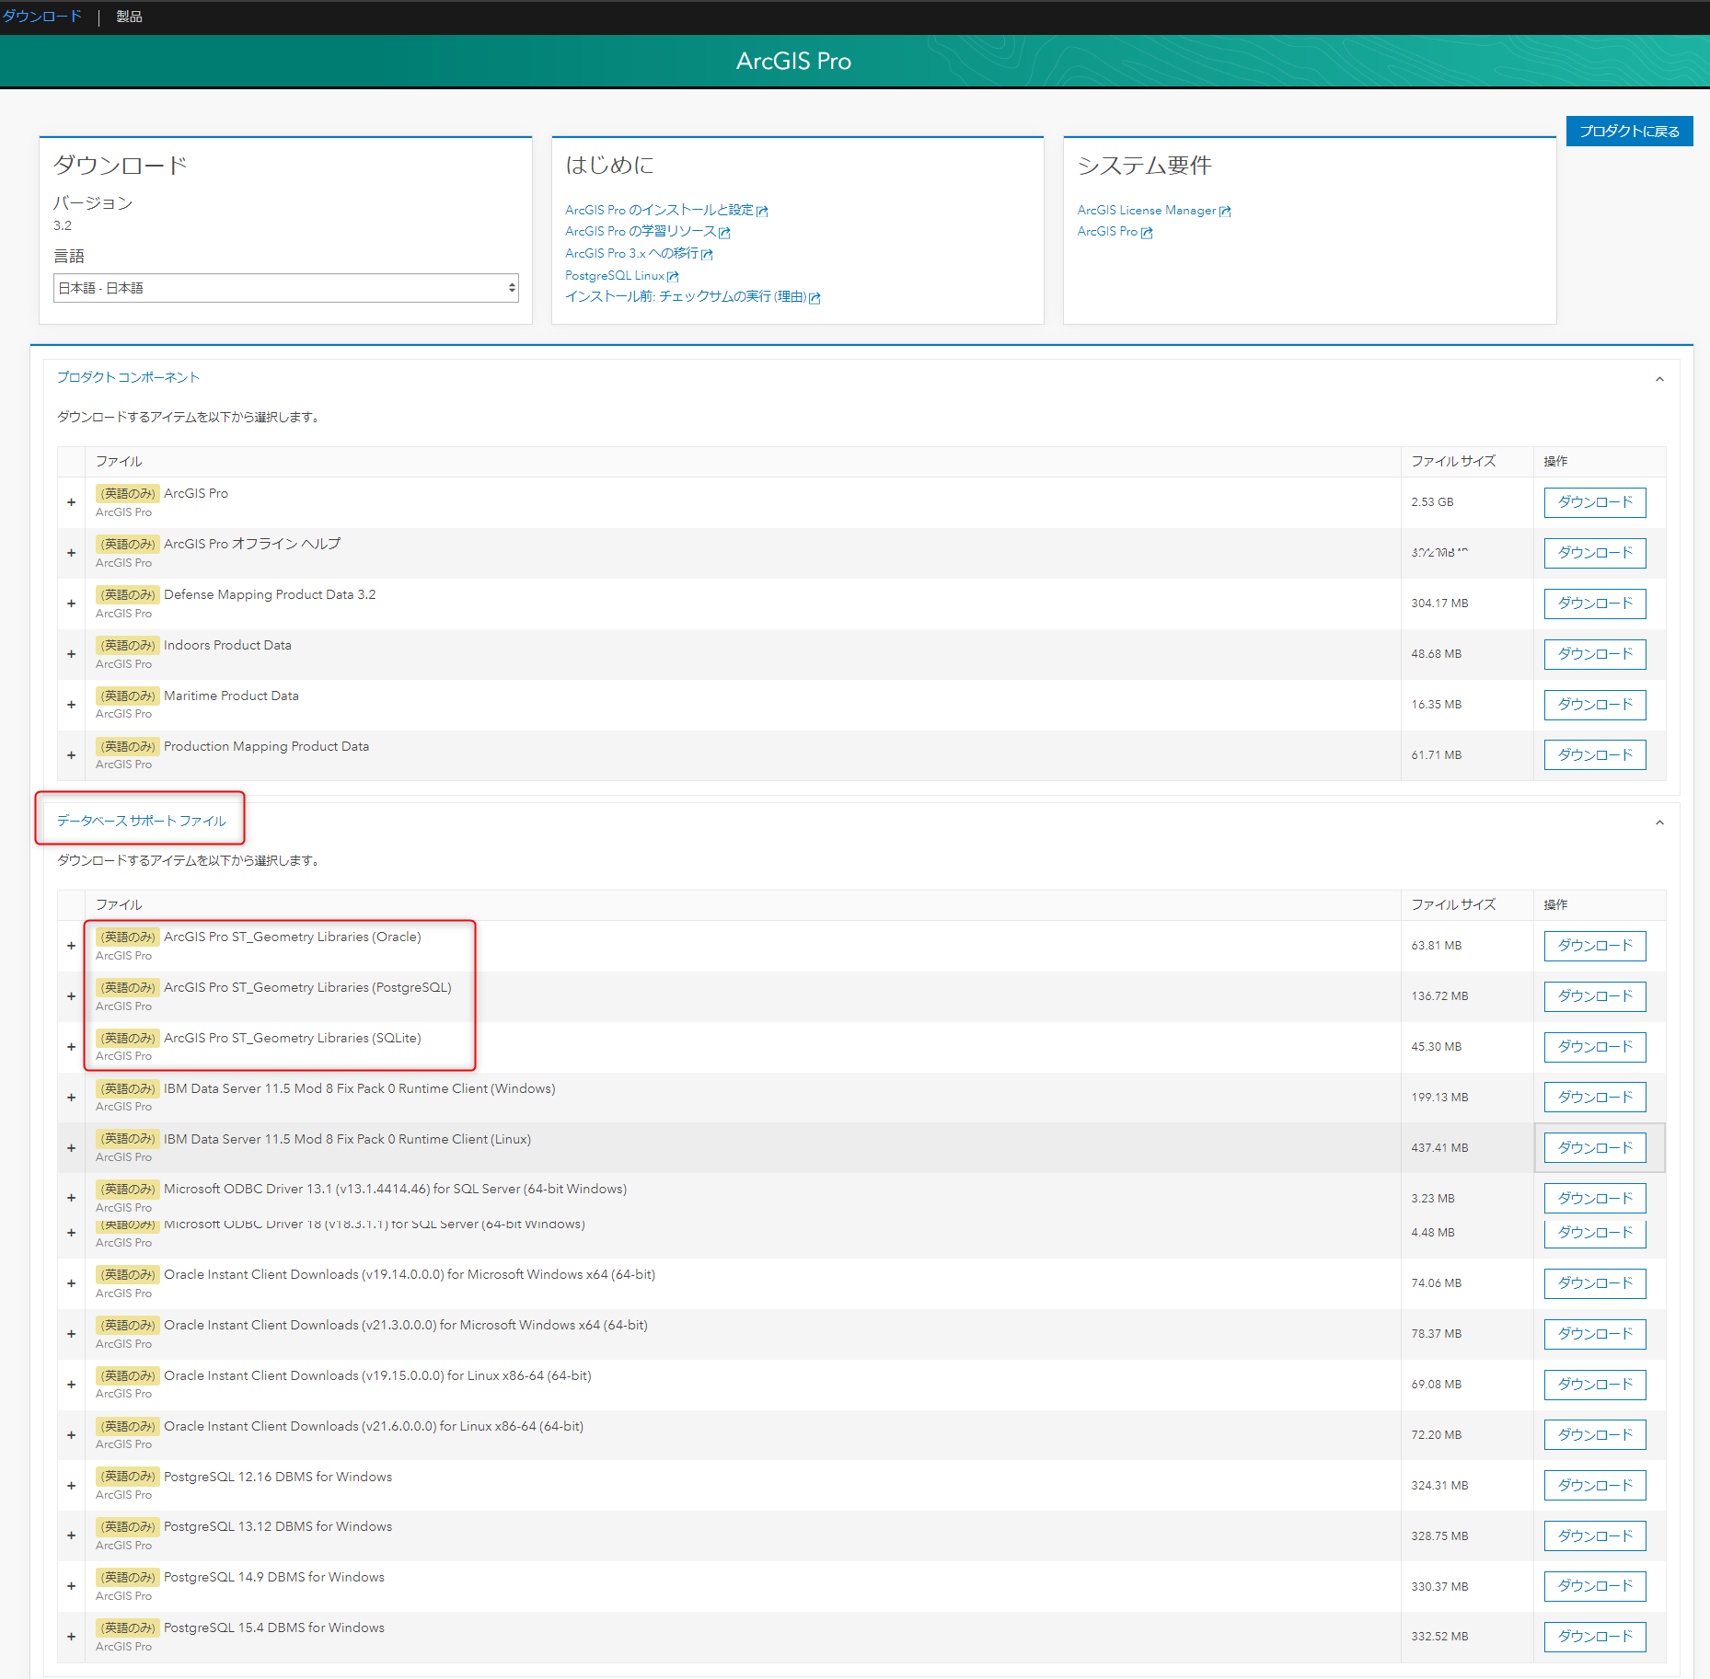Download Oracle Instant Client v21.6.0.0.0 Linux
Image resolution: width=1710 pixels, height=1679 pixels.
[x=1594, y=1435]
